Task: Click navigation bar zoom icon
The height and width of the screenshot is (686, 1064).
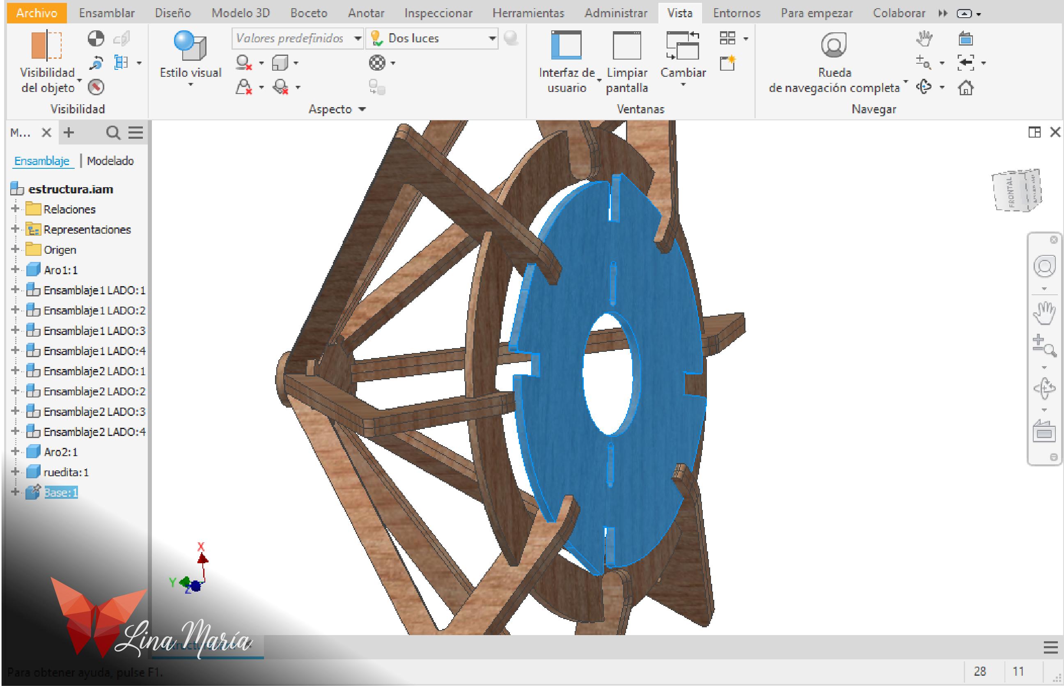Action: pyautogui.click(x=1044, y=346)
